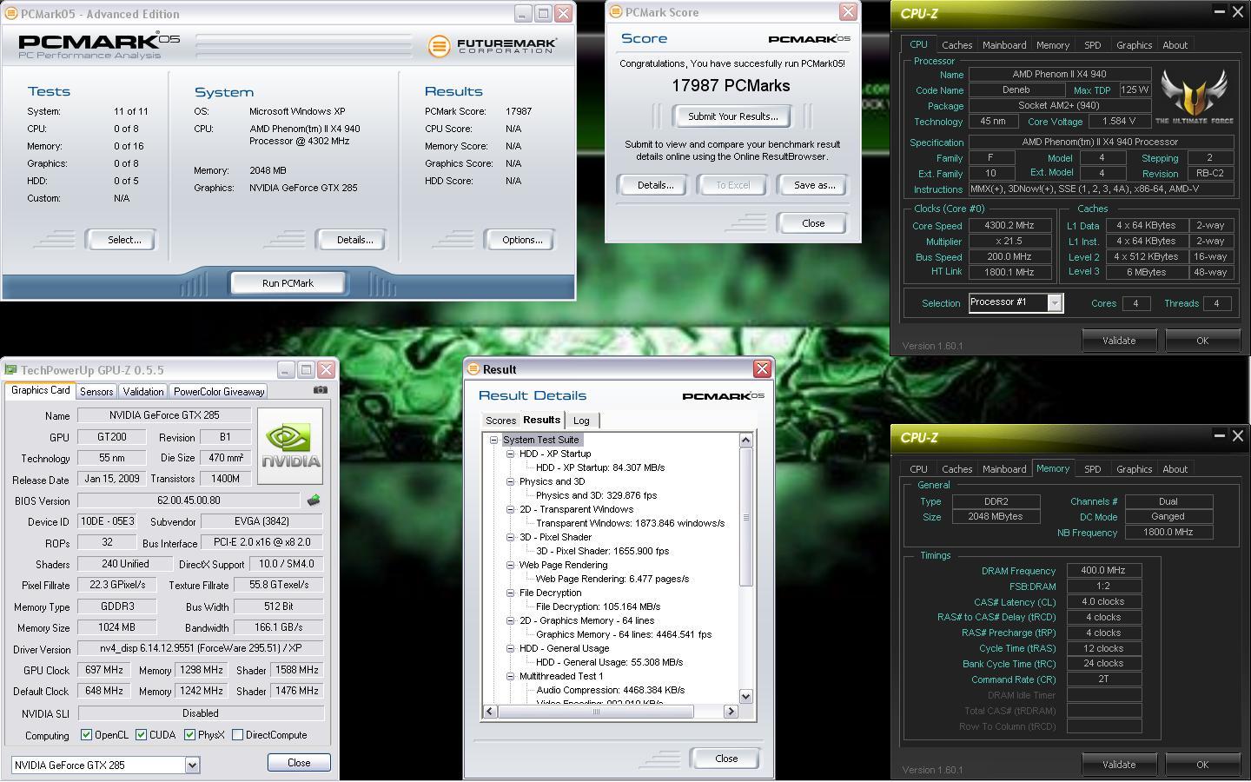Switch to Scores tab in Result window

coord(501,421)
